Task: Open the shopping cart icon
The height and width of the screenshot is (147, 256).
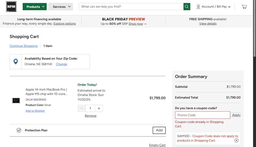Action: tap(244, 7)
